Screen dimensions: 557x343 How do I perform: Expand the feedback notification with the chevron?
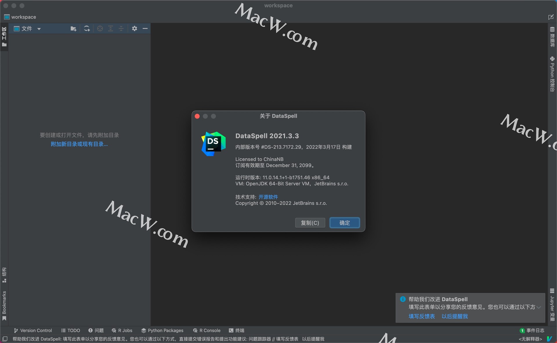tap(539, 307)
